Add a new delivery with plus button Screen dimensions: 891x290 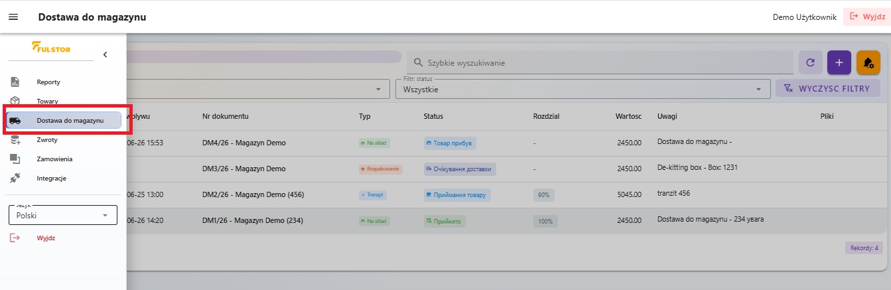point(839,62)
